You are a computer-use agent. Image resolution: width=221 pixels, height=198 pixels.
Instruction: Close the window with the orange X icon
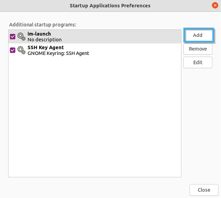[215, 6]
